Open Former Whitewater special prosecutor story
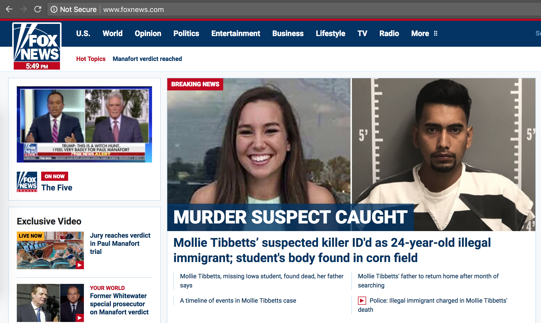 (x=119, y=304)
